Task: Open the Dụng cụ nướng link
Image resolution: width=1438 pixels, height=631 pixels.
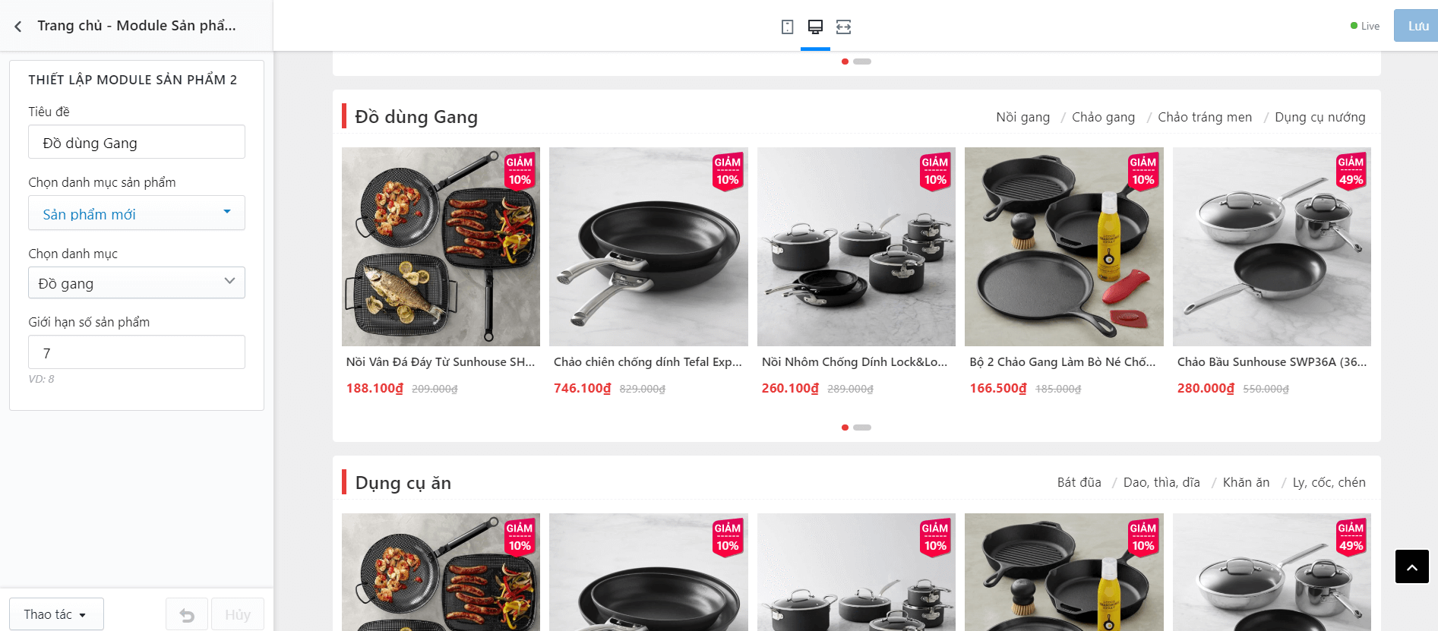Action: tap(1319, 117)
